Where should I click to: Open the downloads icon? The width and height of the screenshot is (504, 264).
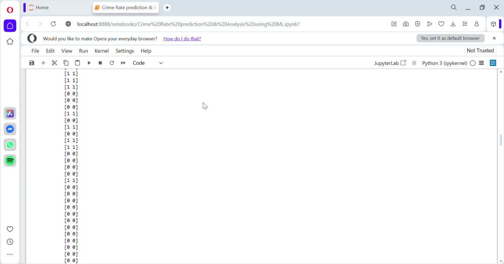point(453,24)
